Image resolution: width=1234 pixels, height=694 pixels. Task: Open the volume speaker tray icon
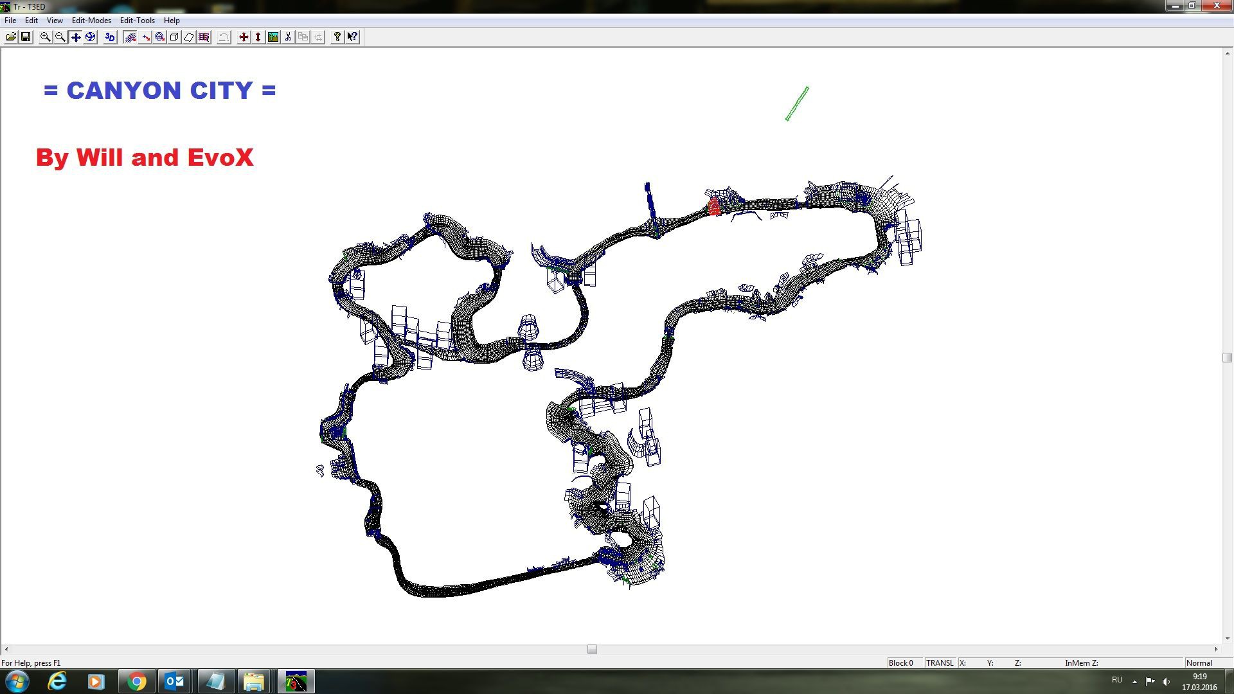(1166, 681)
